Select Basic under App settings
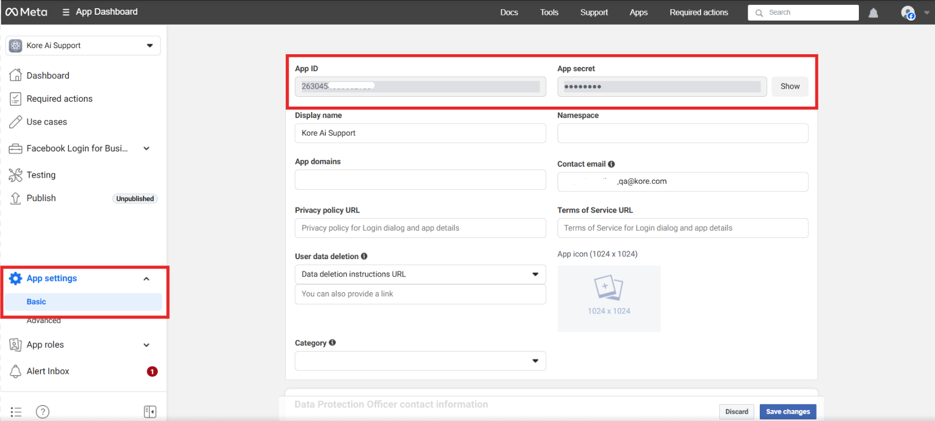 tap(37, 302)
